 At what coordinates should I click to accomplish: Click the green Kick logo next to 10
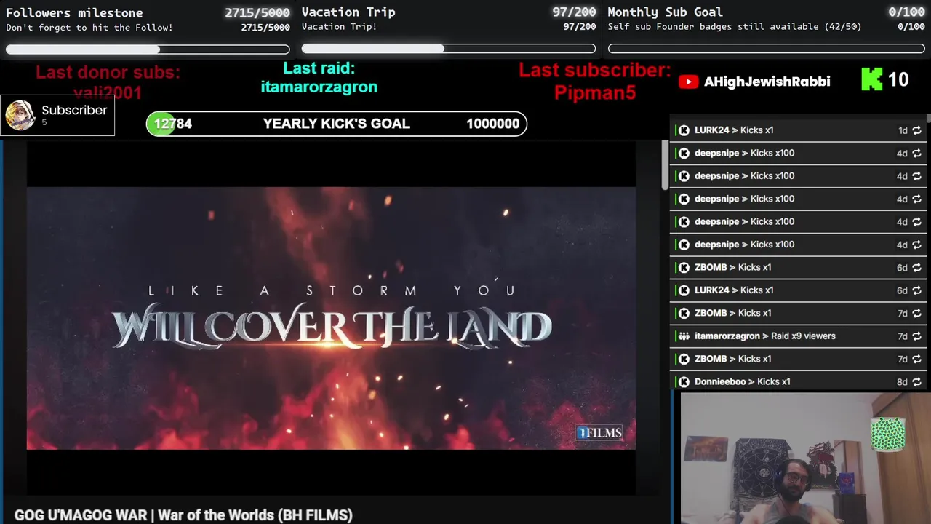pos(871,79)
